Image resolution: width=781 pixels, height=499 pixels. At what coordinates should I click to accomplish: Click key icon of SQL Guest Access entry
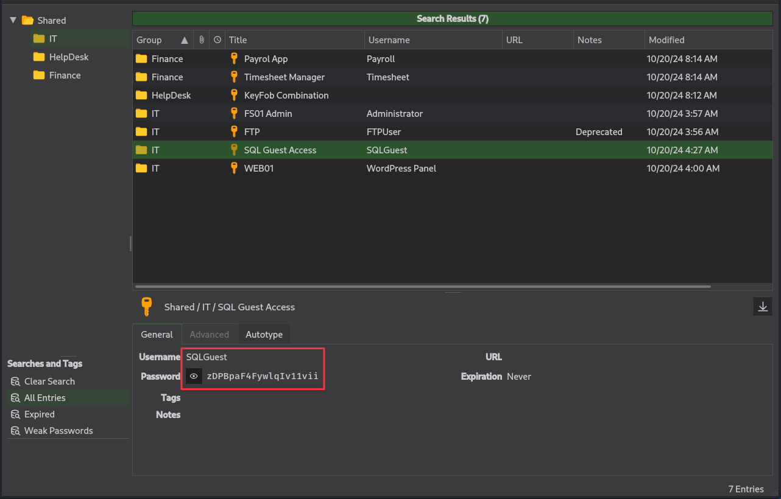coord(234,150)
